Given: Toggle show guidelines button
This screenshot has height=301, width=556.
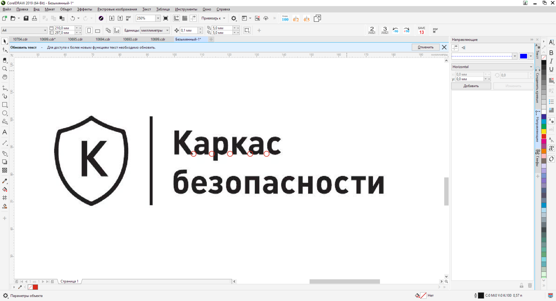Looking at the screenshot, I should pos(193,18).
